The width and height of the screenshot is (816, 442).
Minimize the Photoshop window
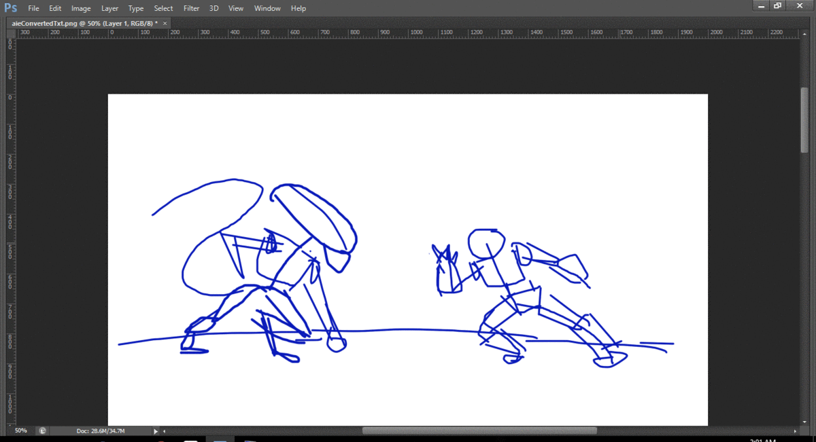coord(761,5)
